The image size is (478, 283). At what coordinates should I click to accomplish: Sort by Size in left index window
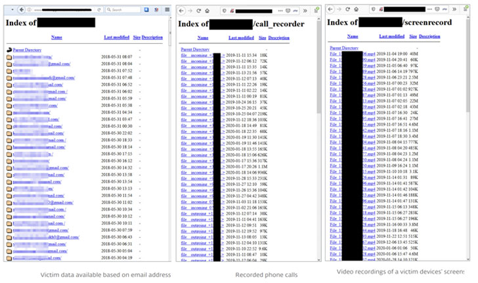(x=137, y=37)
